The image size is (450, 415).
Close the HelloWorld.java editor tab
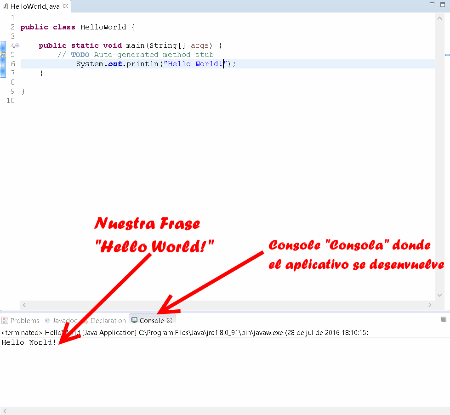tap(65, 6)
